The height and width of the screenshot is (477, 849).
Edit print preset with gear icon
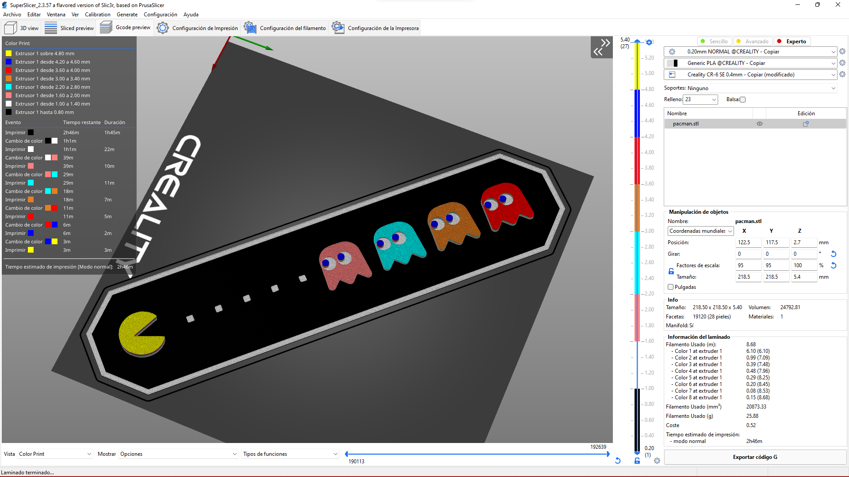coord(842,52)
